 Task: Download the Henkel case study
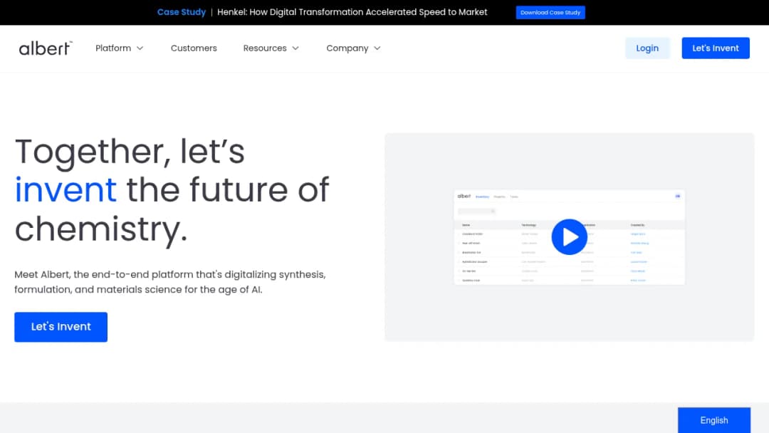pos(550,13)
